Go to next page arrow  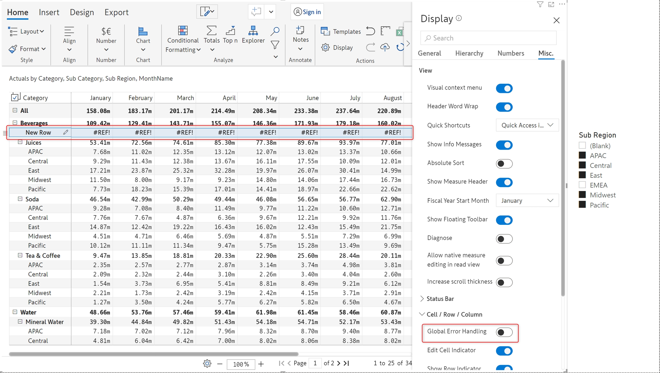tap(339, 363)
